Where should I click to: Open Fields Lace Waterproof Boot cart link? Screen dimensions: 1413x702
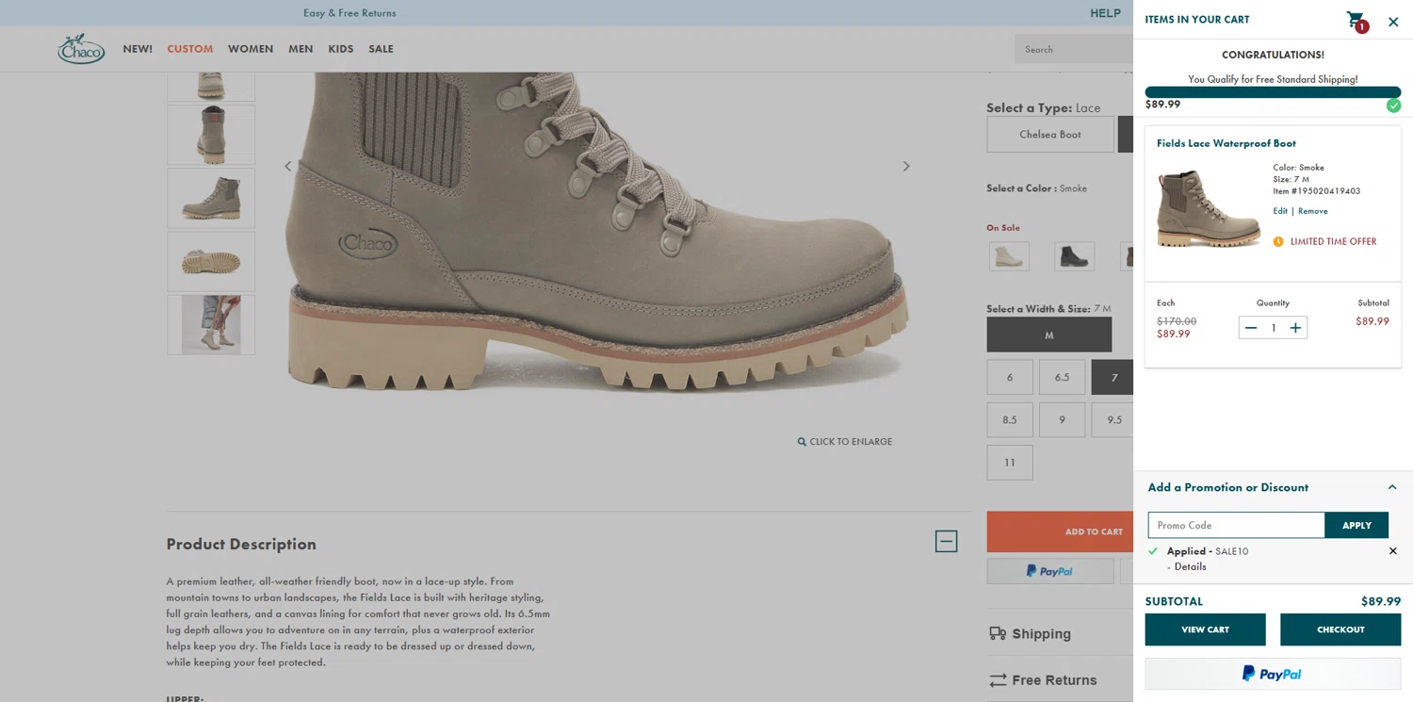1226,143
